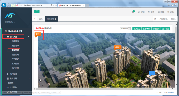Click the browser forward arrow button
Image resolution: width=179 pixels, height=96 pixels.
click(9, 5)
